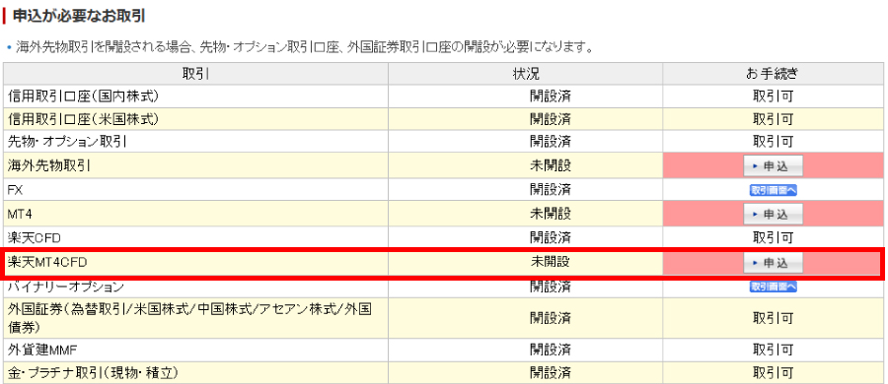Click 取引可 for 先物・オプション取引
Viewport: 888px width, 384px height.
click(x=773, y=141)
